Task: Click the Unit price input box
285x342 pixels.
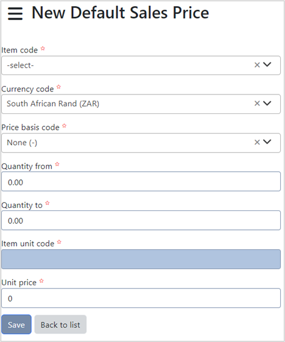Action: (141, 298)
